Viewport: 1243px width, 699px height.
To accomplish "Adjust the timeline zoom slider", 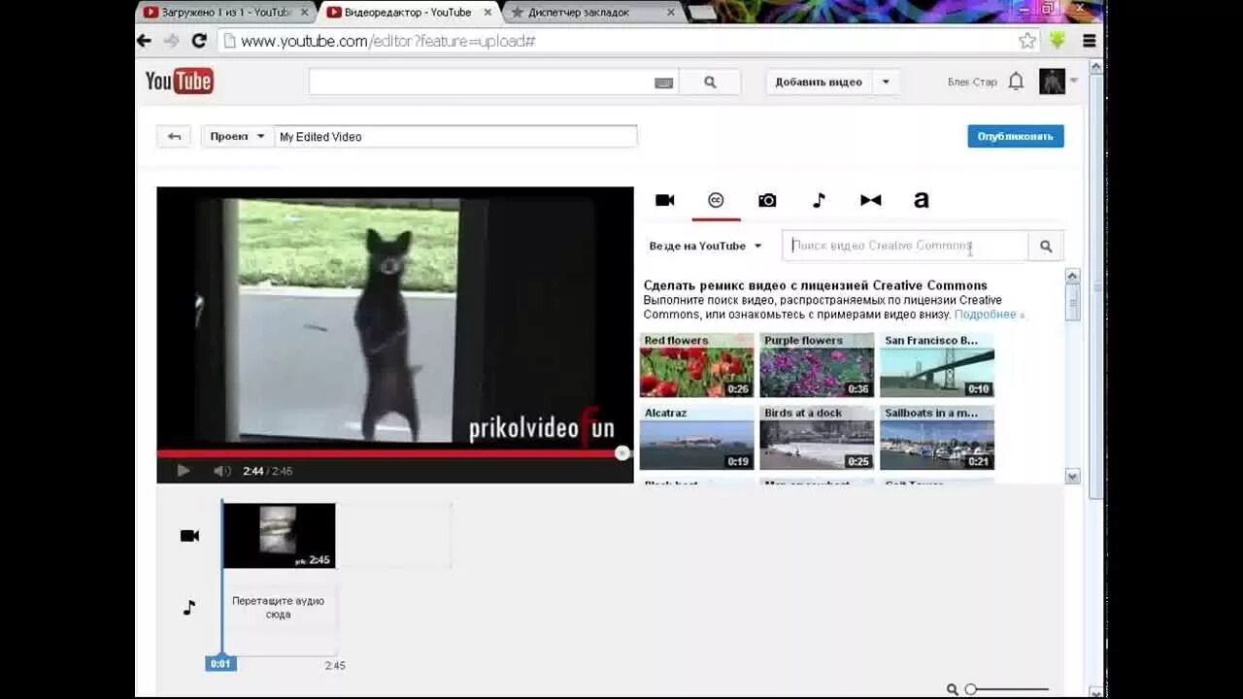I will [1007, 689].
